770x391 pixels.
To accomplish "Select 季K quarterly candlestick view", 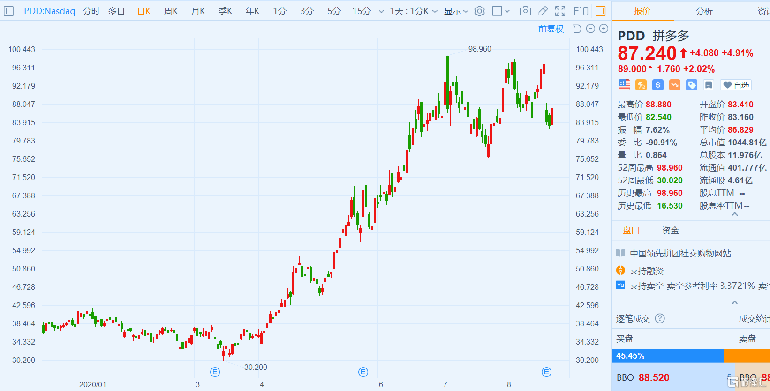I will [226, 11].
